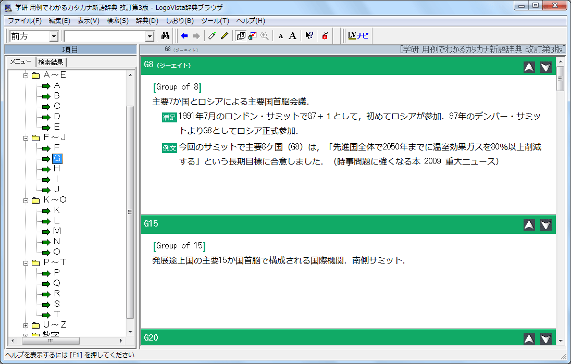Decrease text size with the small A

point(281,36)
